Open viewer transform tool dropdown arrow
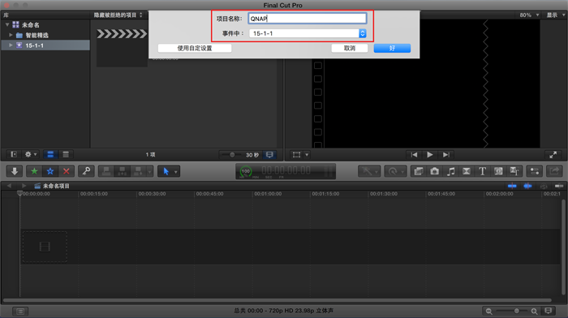The width and height of the screenshot is (568, 318). (x=307, y=155)
